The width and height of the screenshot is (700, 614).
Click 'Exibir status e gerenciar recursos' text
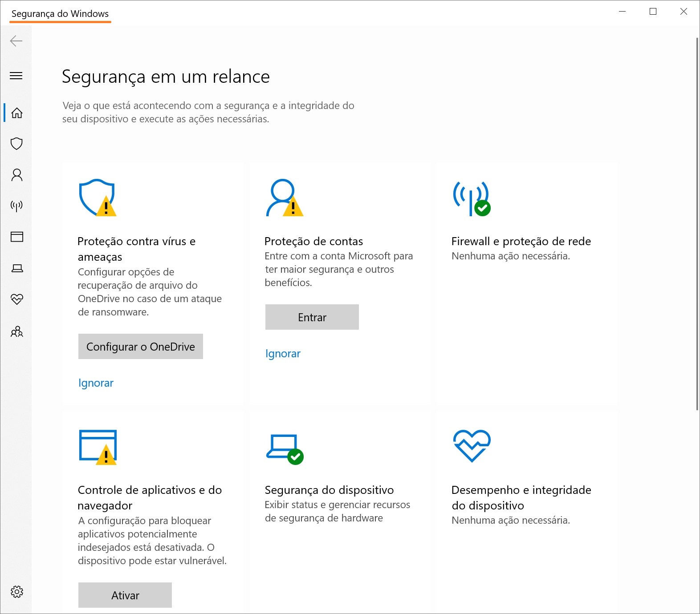click(337, 505)
